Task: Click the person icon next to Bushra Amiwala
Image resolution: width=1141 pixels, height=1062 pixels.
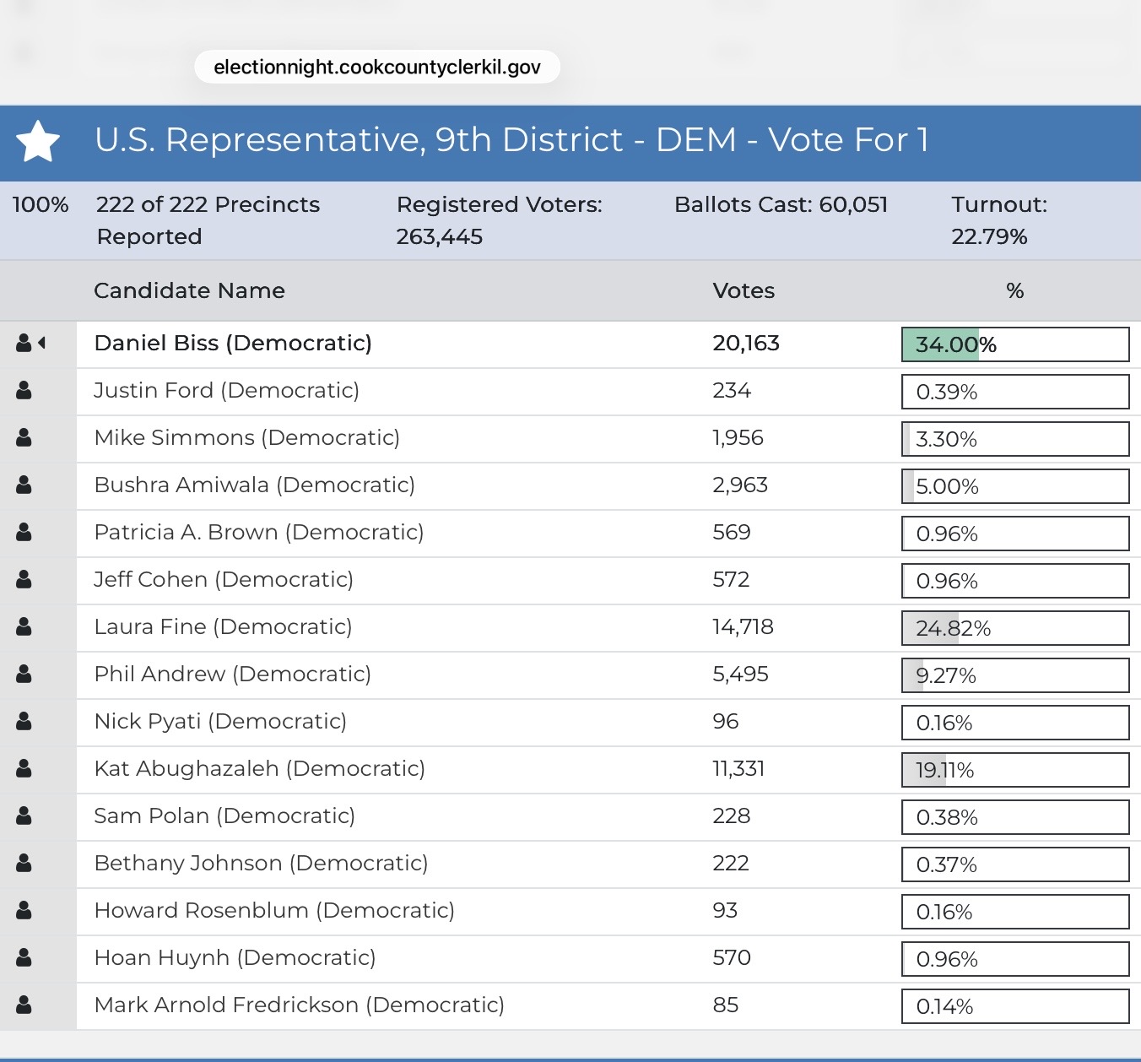Action: (24, 485)
